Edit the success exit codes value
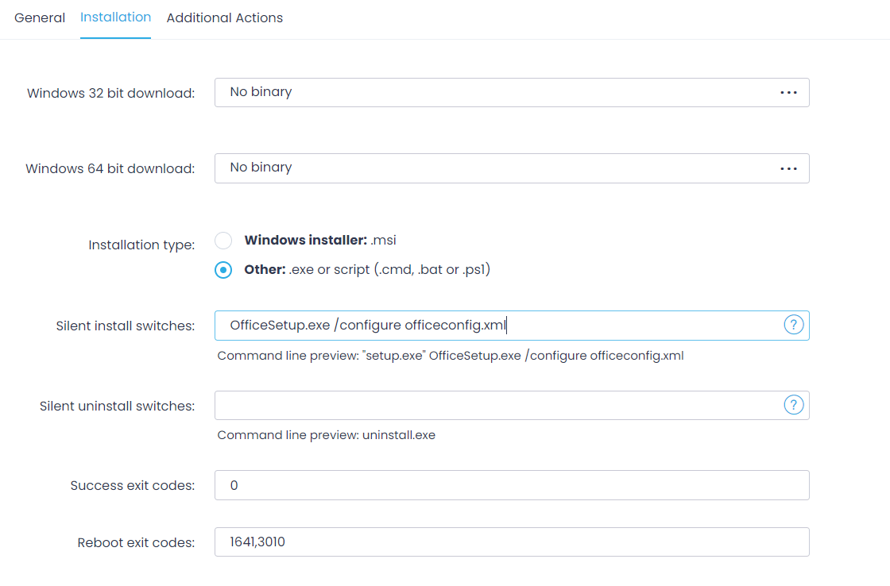The height and width of the screenshot is (586, 890). pyautogui.click(x=512, y=484)
